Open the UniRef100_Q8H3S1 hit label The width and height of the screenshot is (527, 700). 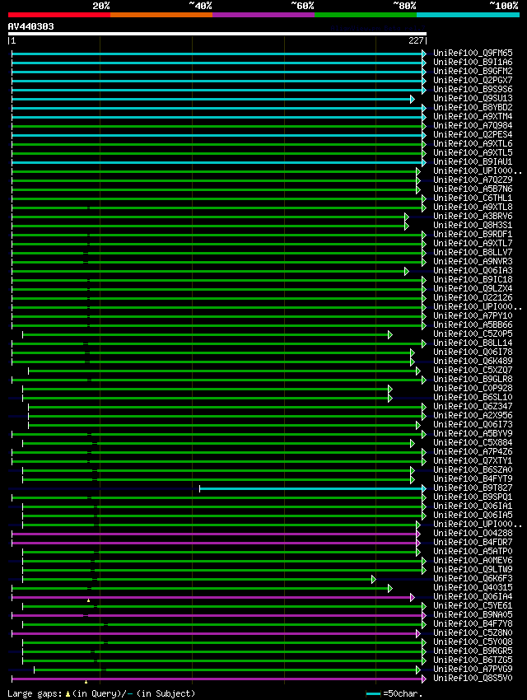(x=473, y=226)
